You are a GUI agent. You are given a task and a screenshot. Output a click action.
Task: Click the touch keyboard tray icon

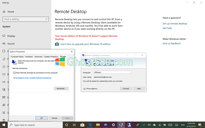click(x=170, y=125)
